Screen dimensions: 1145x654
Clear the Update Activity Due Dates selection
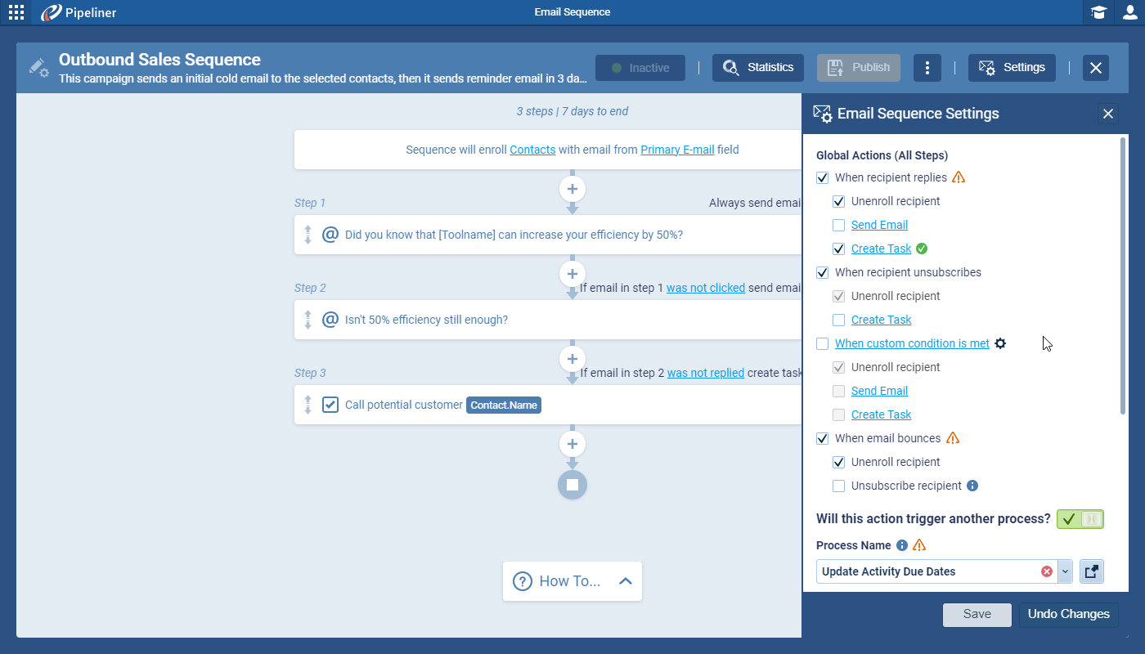click(1046, 571)
